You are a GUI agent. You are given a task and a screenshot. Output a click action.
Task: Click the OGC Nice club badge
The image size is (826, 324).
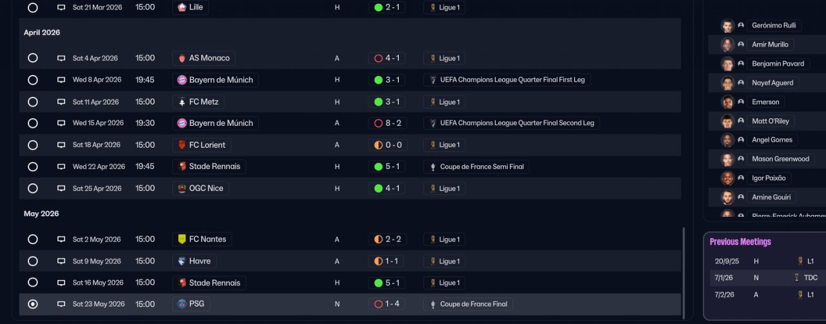pos(183,188)
